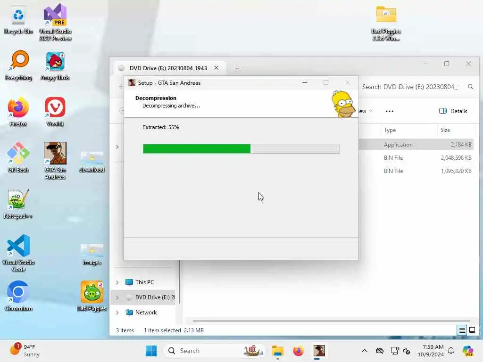
Task: Click the search magnifier icon in Explorer
Action: [x=471, y=87]
